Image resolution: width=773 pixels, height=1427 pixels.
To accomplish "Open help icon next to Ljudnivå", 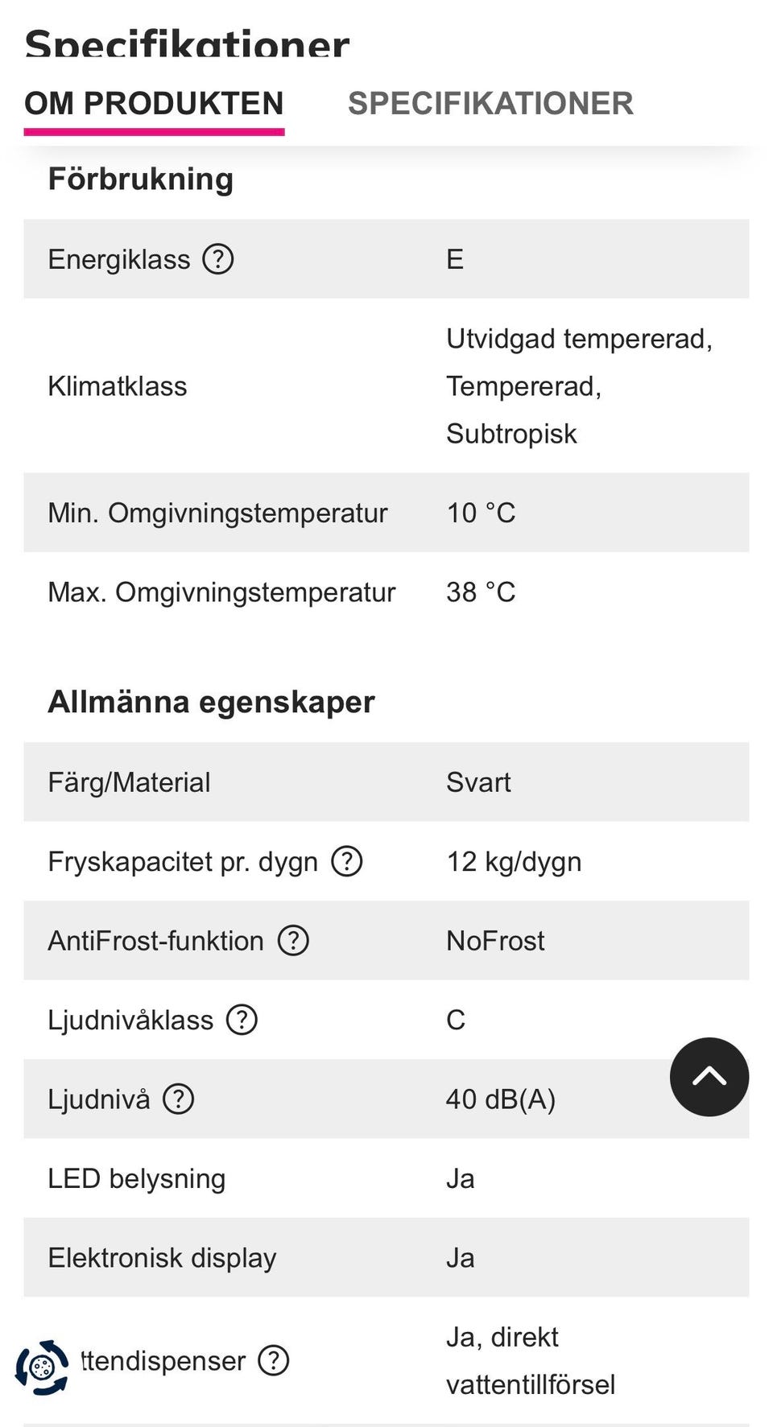I will coord(178,1099).
